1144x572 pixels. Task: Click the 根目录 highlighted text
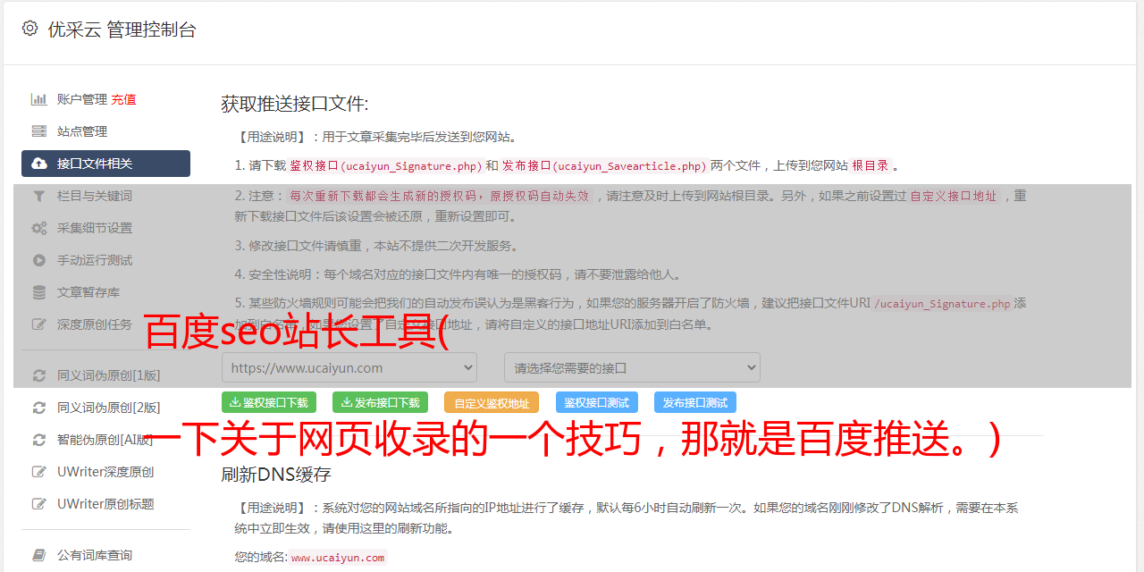pos(871,165)
